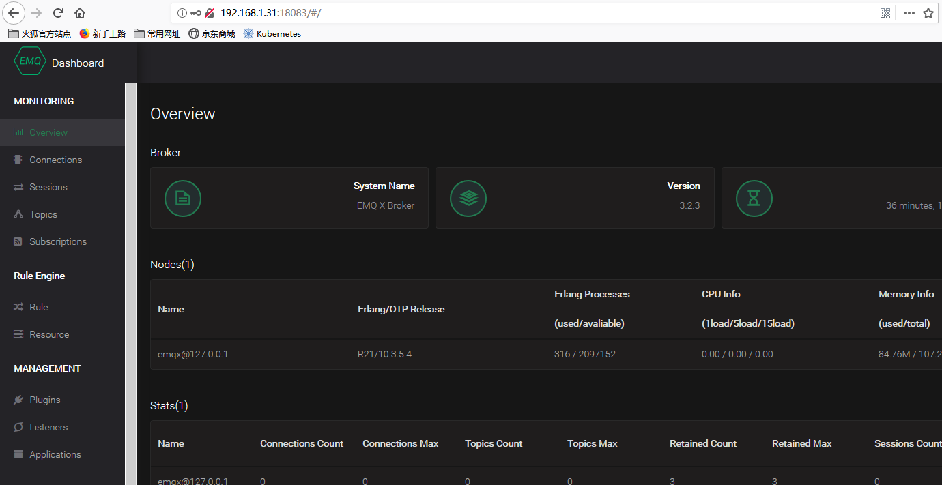Click the Retained Count column header
The image size is (942, 485).
703,443
